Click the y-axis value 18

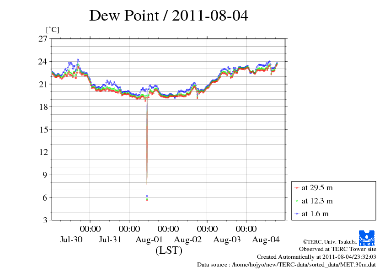[x=43, y=107]
